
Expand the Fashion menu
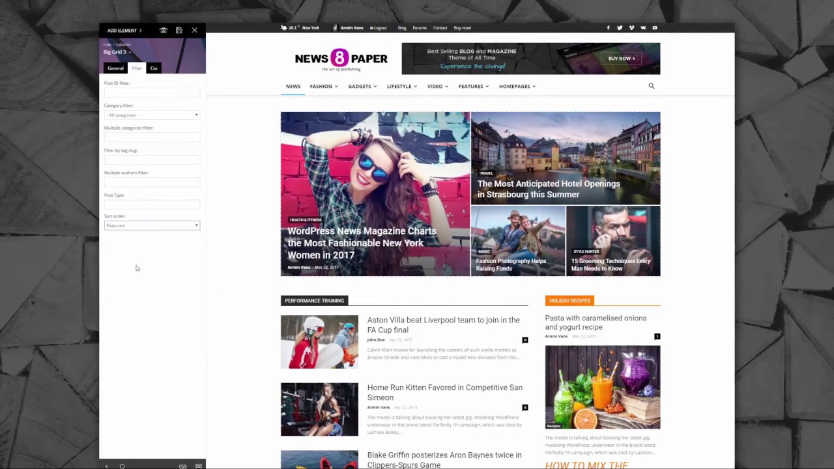(x=324, y=87)
